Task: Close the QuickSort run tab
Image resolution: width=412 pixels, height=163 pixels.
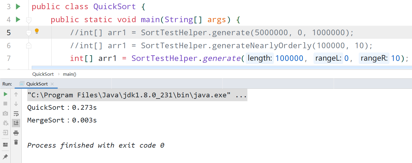Action: pos(52,84)
